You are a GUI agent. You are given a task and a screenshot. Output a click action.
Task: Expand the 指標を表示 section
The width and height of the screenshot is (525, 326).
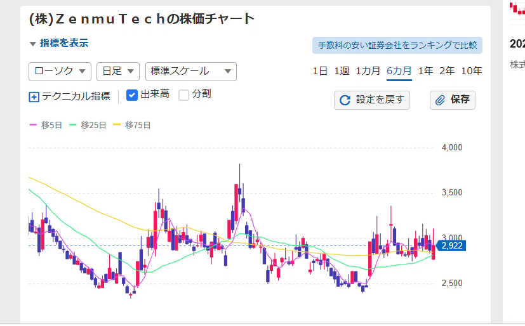pyautogui.click(x=59, y=43)
